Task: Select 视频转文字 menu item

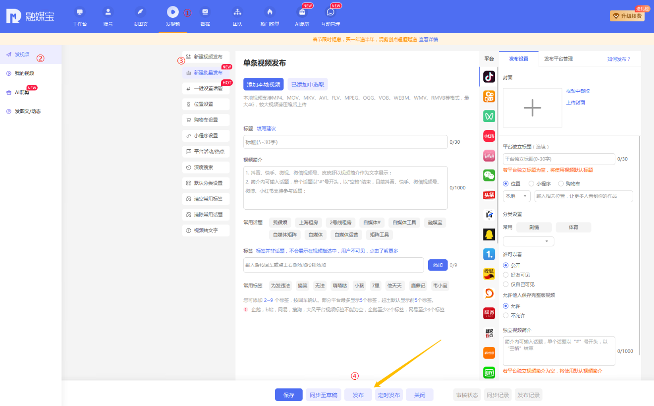Action: 206,231
